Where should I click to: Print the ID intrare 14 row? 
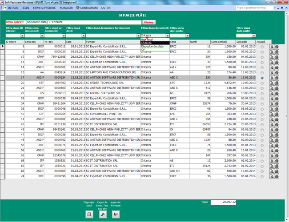point(277,67)
